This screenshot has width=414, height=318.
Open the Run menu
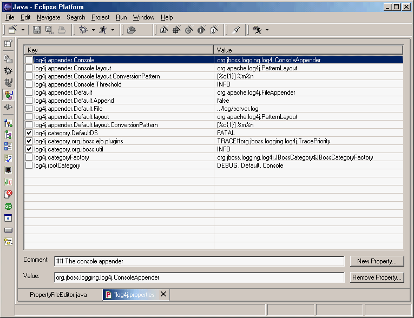pos(121,17)
